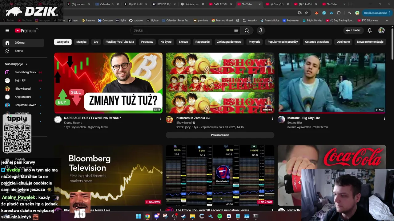Select the Podcasty filter chip

tap(147, 42)
